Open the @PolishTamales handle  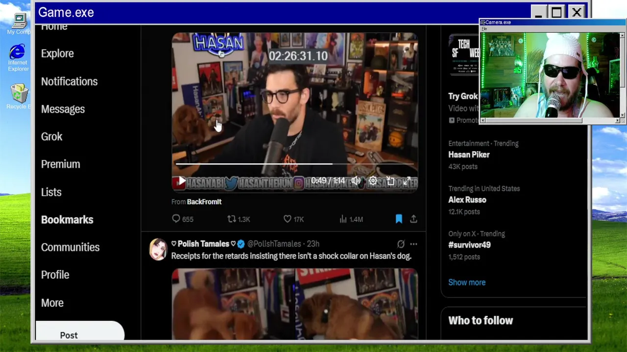click(274, 243)
